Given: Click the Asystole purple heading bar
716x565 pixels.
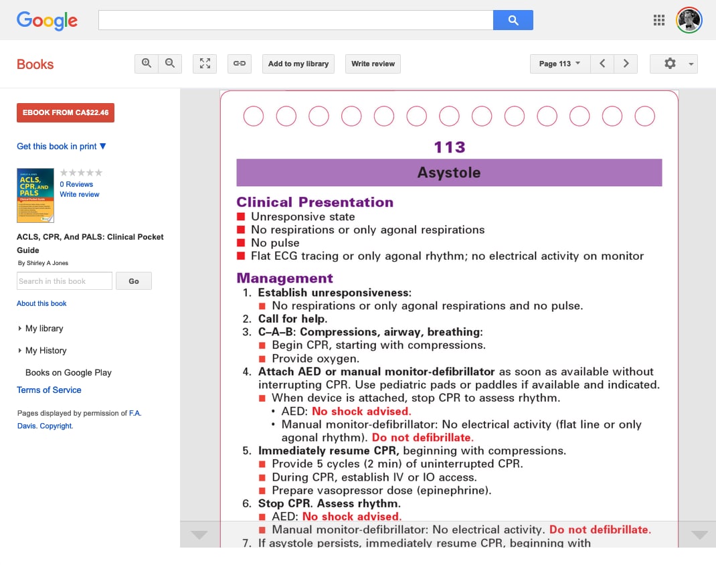Looking at the screenshot, I should [x=449, y=172].
